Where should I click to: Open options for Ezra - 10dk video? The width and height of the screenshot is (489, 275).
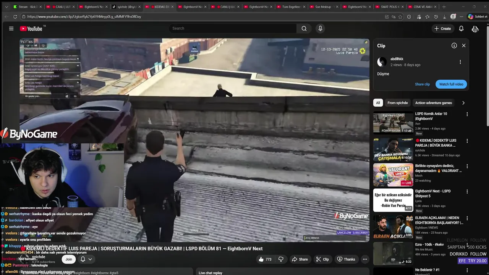[x=467, y=245]
